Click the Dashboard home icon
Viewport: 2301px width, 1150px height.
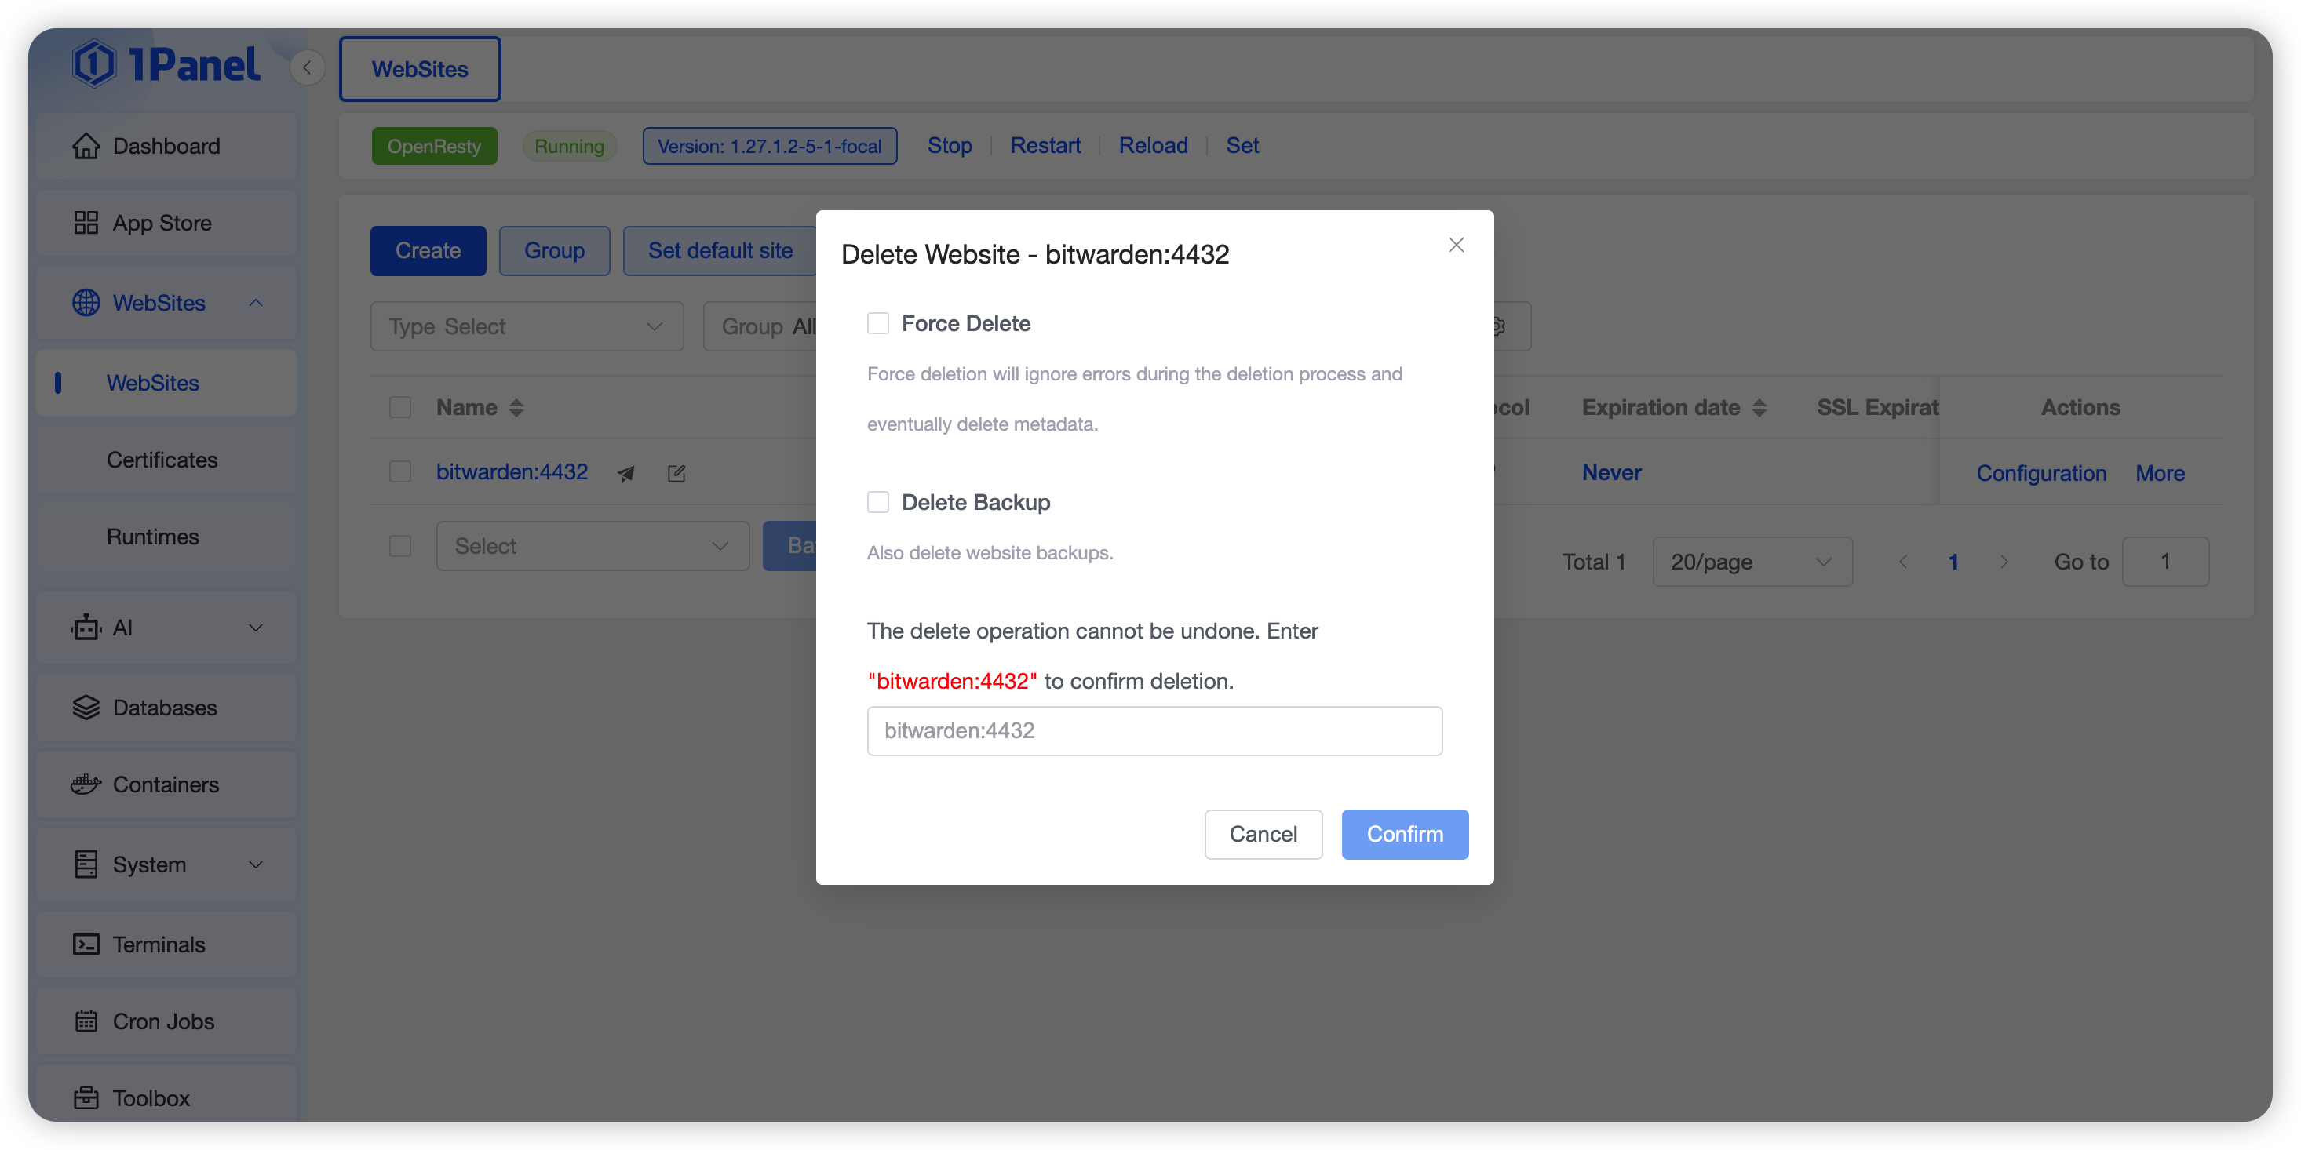[86, 146]
